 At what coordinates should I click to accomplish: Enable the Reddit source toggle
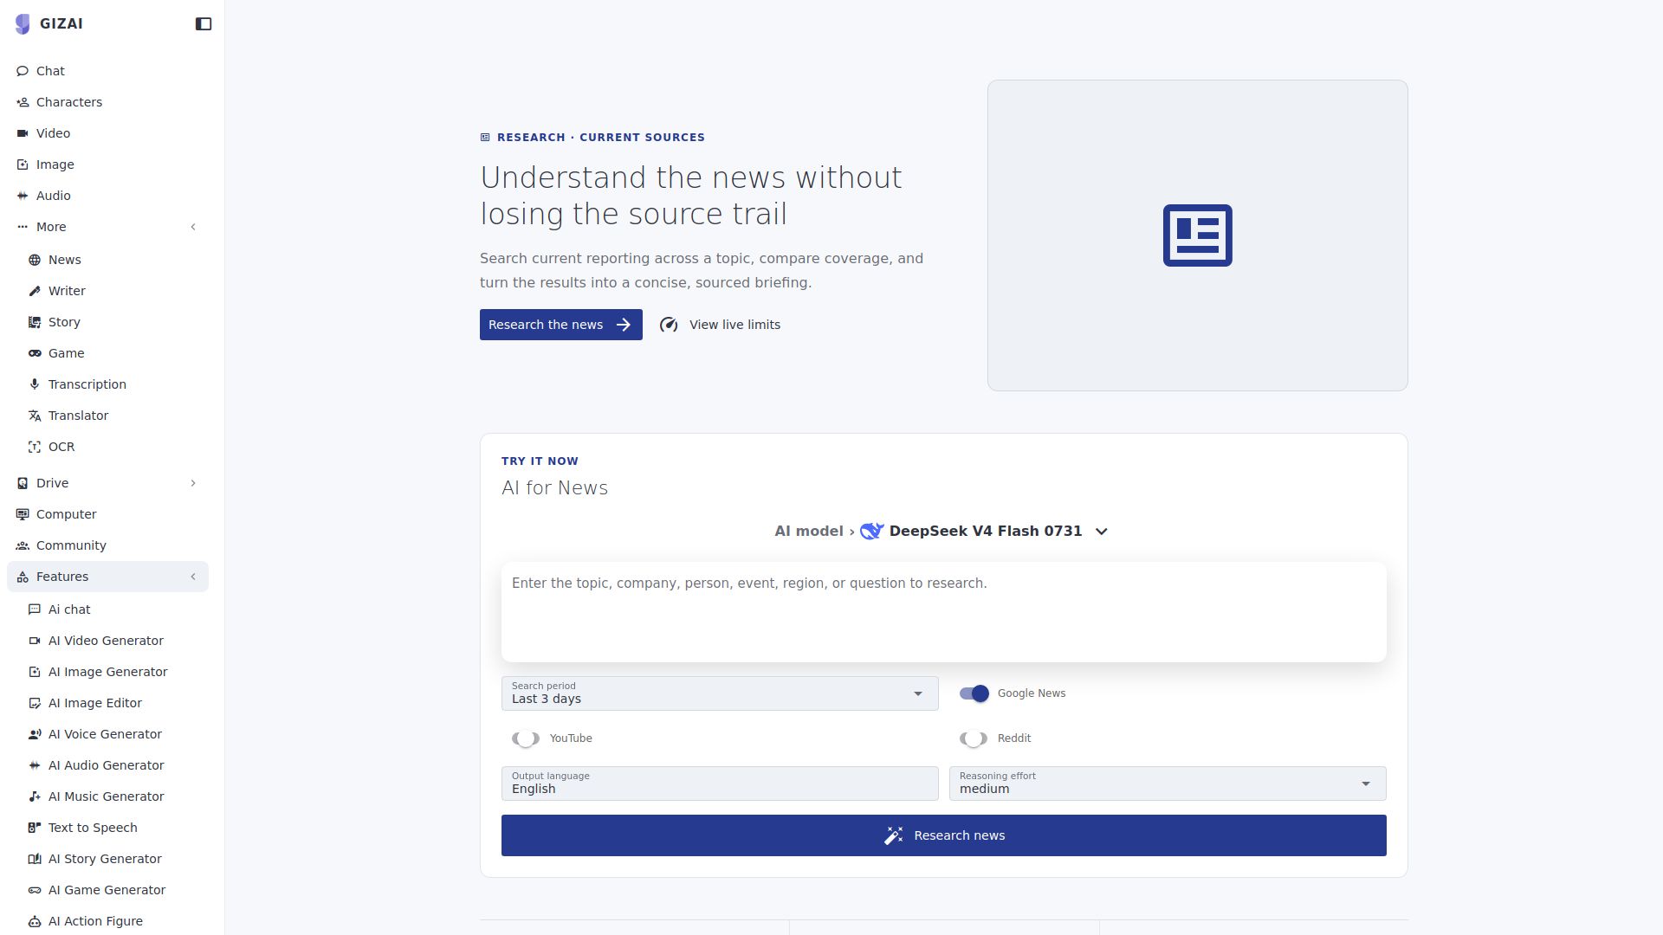(x=974, y=738)
